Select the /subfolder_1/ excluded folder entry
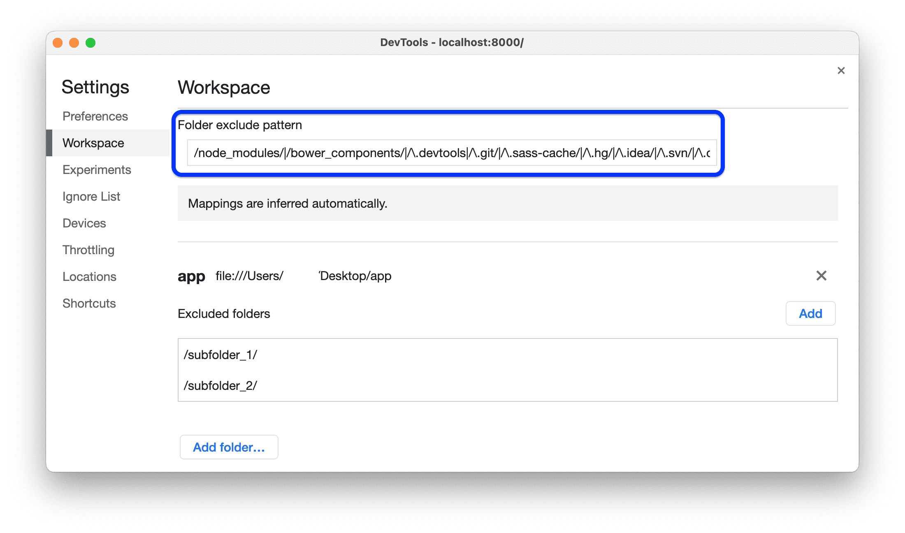 (x=221, y=353)
